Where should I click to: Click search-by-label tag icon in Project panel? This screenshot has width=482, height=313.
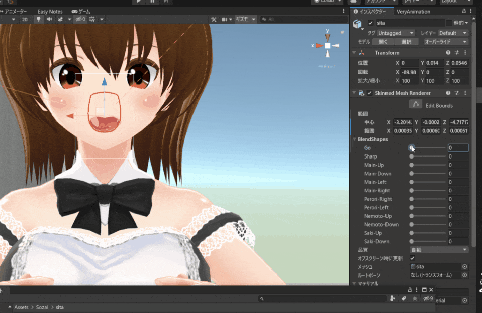pyautogui.click(x=403, y=298)
